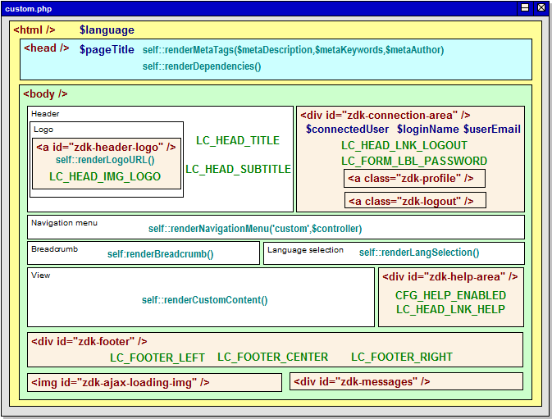This screenshot has width=552, height=419.
Task: Click the $loginName variable
Action: (427, 129)
